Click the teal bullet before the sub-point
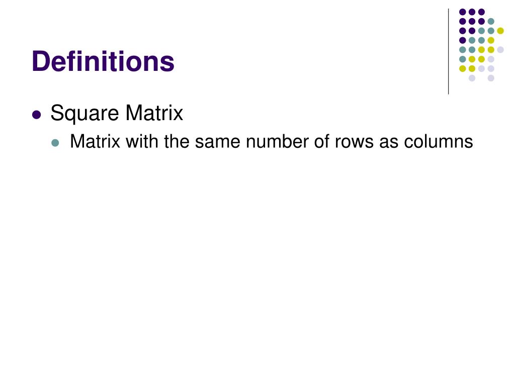Screen dimensions: 515x386 coord(55,143)
